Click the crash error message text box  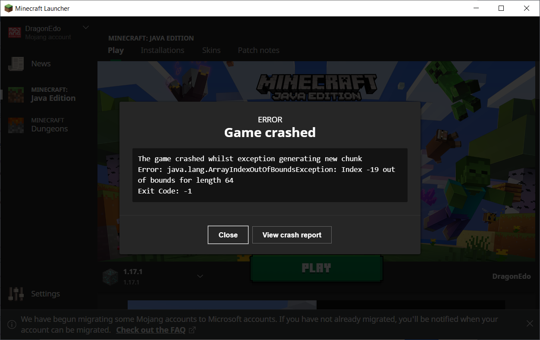click(270, 175)
